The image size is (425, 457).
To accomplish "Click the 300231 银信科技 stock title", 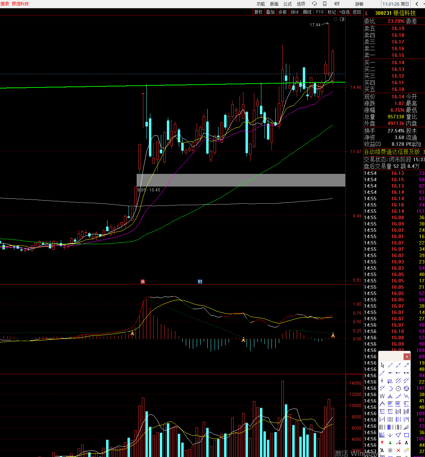I will coord(395,13).
